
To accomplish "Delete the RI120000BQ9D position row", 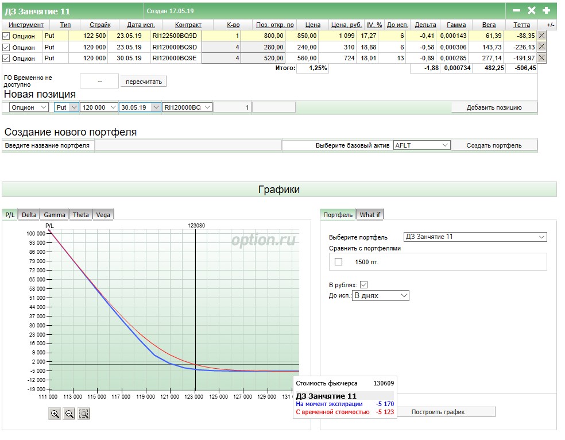I will point(541,47).
